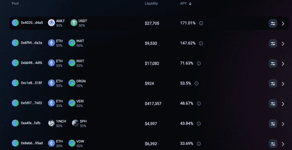292x150 pixels.
Task: Show info for the 147.62% APY
Action: click(x=201, y=43)
